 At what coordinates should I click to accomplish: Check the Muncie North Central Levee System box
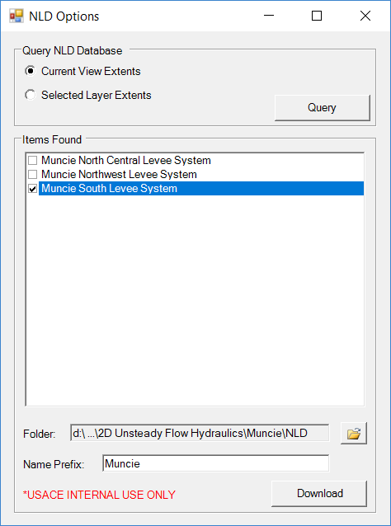32,161
